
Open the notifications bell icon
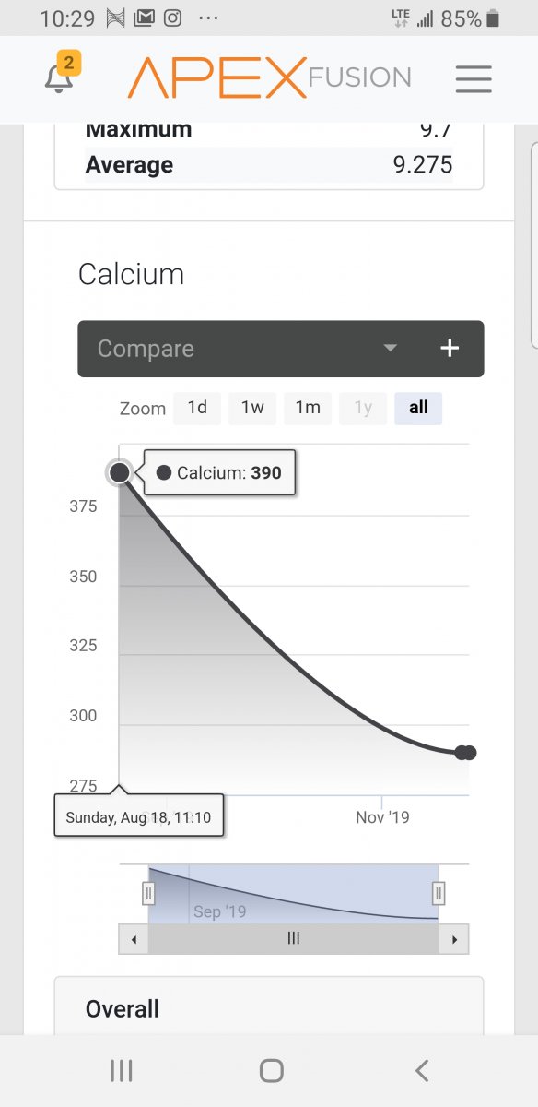[x=60, y=77]
